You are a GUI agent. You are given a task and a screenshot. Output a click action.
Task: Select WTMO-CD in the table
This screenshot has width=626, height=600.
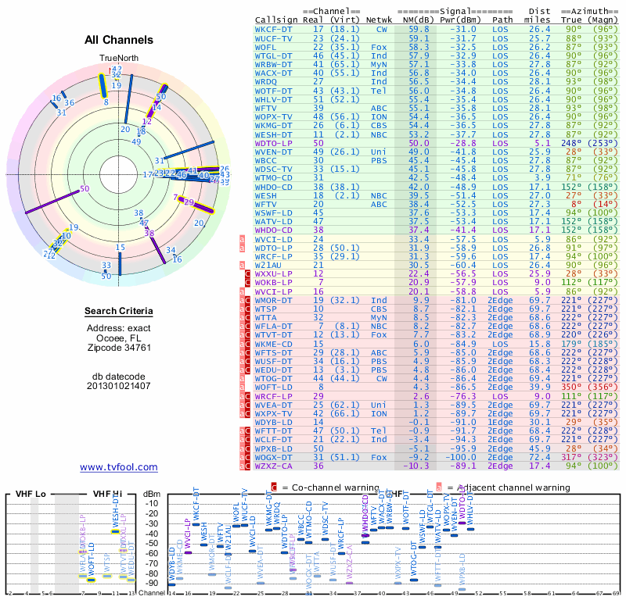tap(273, 178)
